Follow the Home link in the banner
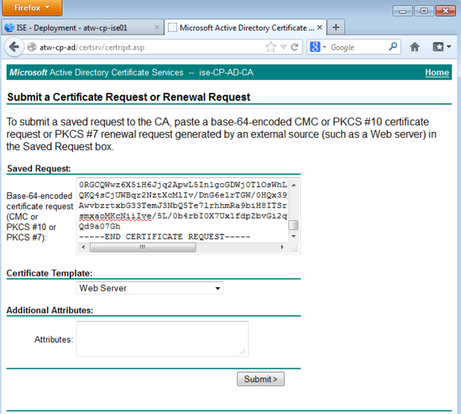This screenshot has height=414, width=461. [x=437, y=73]
